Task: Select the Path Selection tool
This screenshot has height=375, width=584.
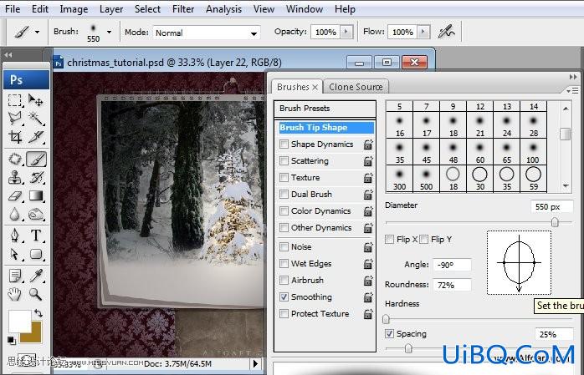Action: tap(15, 254)
